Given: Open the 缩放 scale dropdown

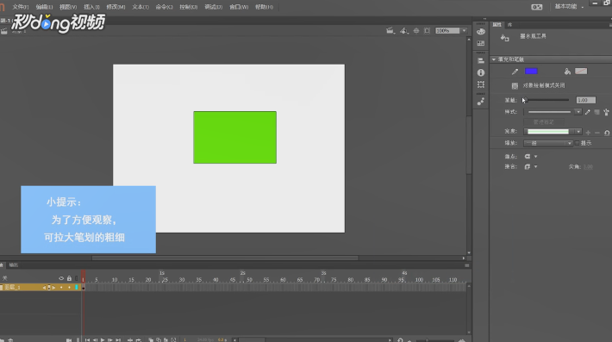Looking at the screenshot, I should click(548, 143).
